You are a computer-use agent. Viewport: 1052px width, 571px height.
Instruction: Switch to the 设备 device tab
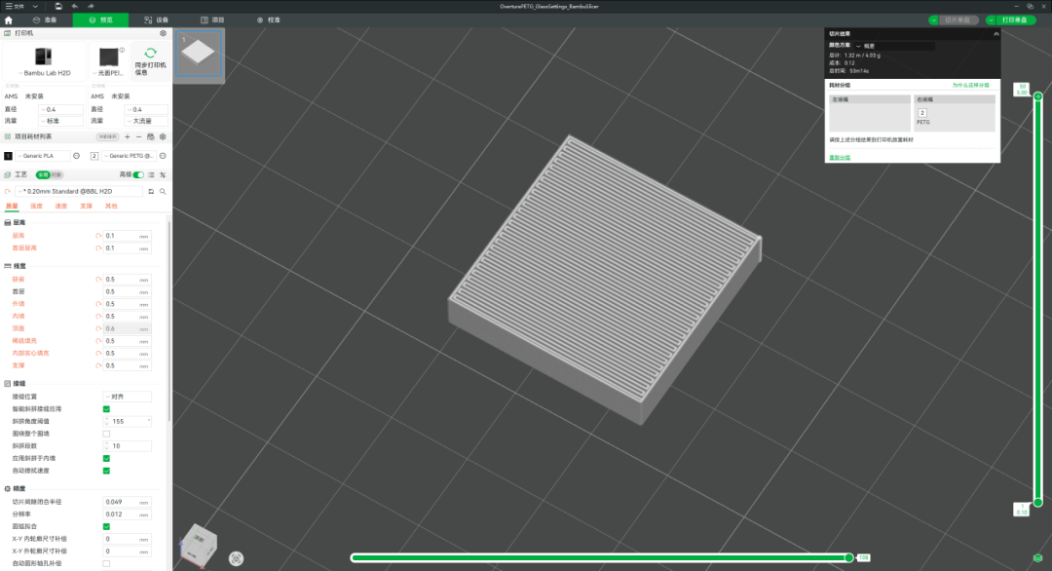pos(157,20)
